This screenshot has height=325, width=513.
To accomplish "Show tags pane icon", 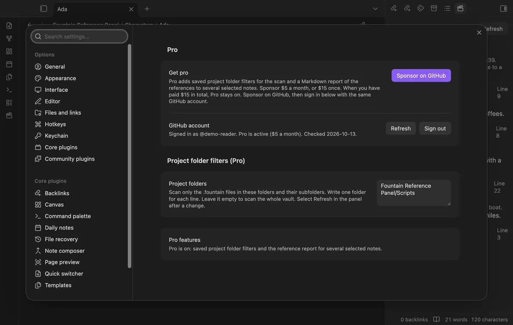I will point(421,9).
